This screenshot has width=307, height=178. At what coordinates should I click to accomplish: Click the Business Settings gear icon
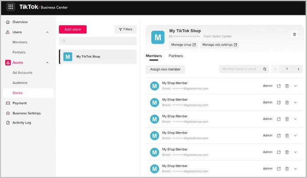[8, 113]
